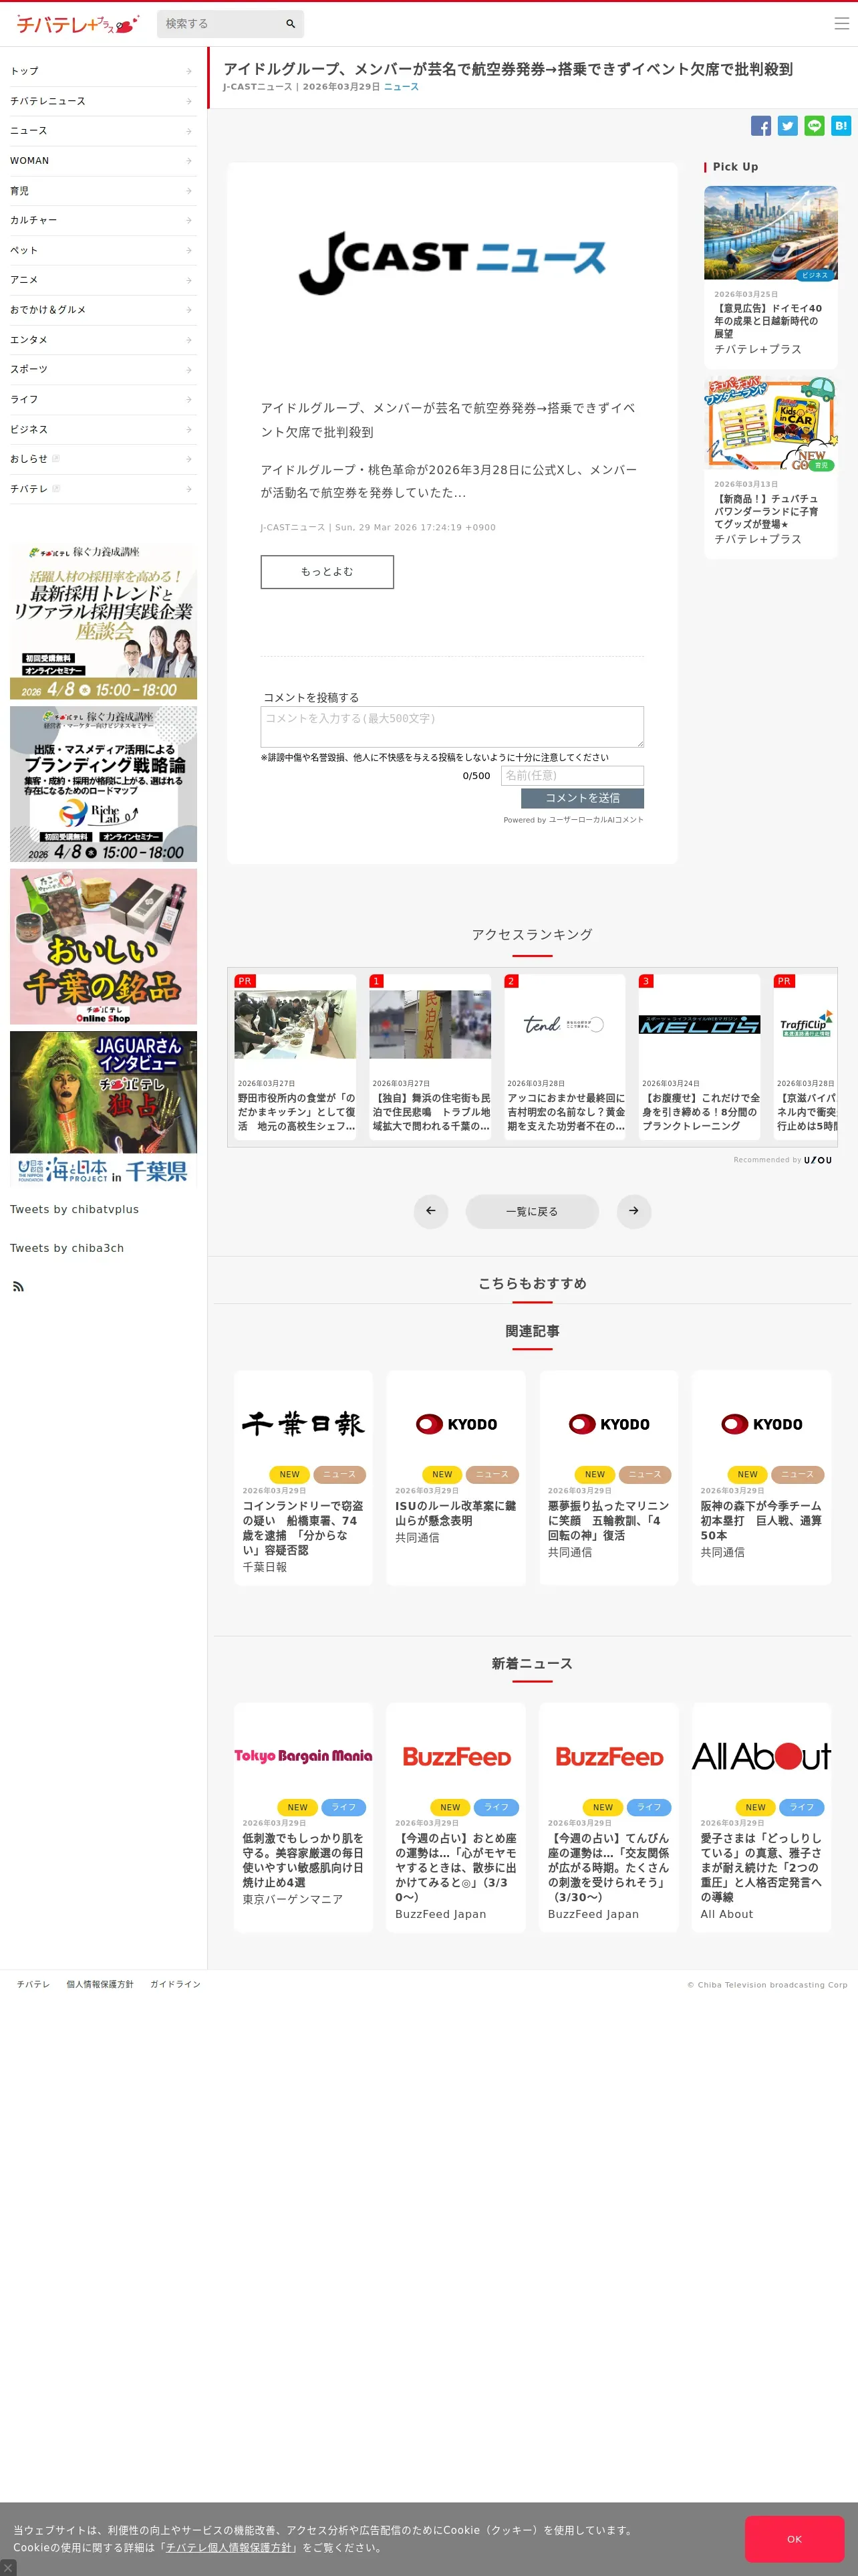Screen dimensions: 858x2576
Task: Share article on Twitter
Action: pyautogui.click(x=788, y=126)
